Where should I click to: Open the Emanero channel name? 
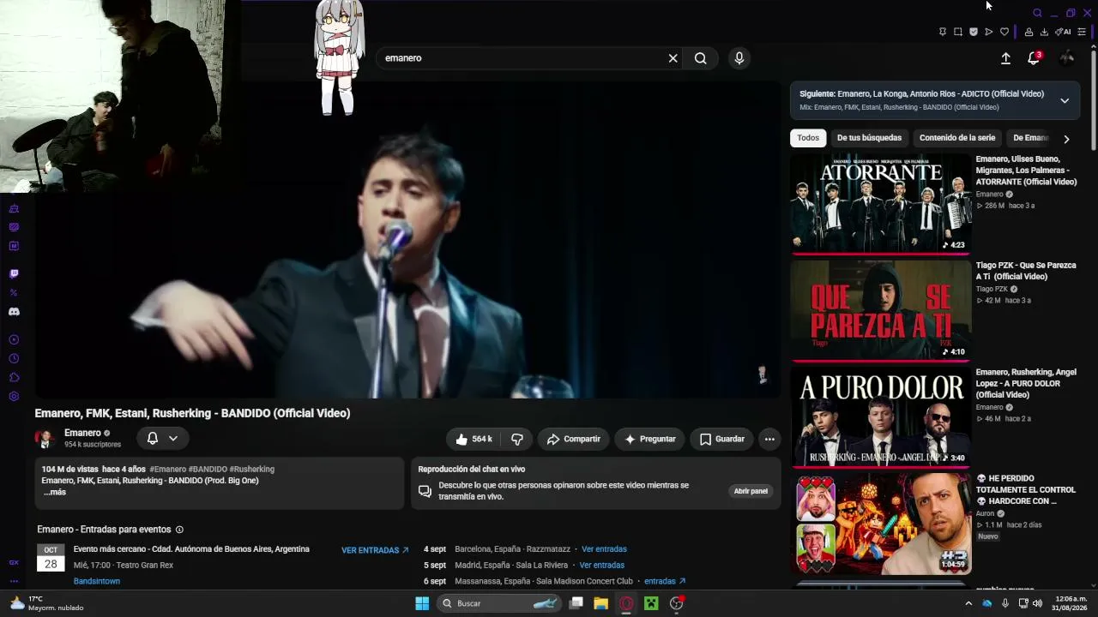point(82,433)
